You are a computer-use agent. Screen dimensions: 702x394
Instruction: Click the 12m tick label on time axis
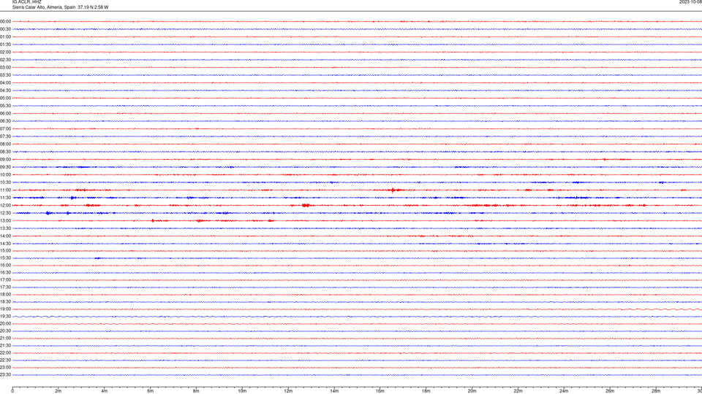(288, 391)
